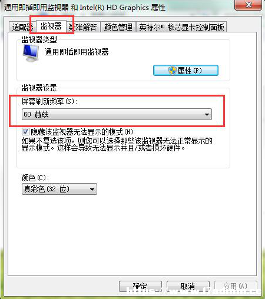Click the 取消 button

point(188,287)
